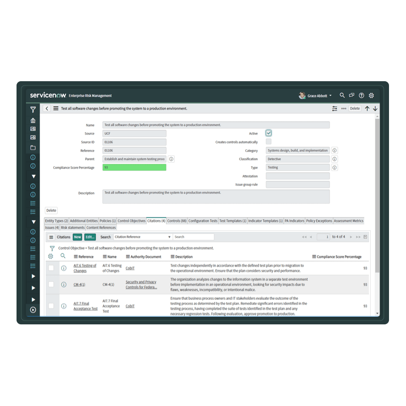Click the more options ellipsis next to Delete
Screen dimensions: 406x406
pyautogui.click(x=343, y=108)
